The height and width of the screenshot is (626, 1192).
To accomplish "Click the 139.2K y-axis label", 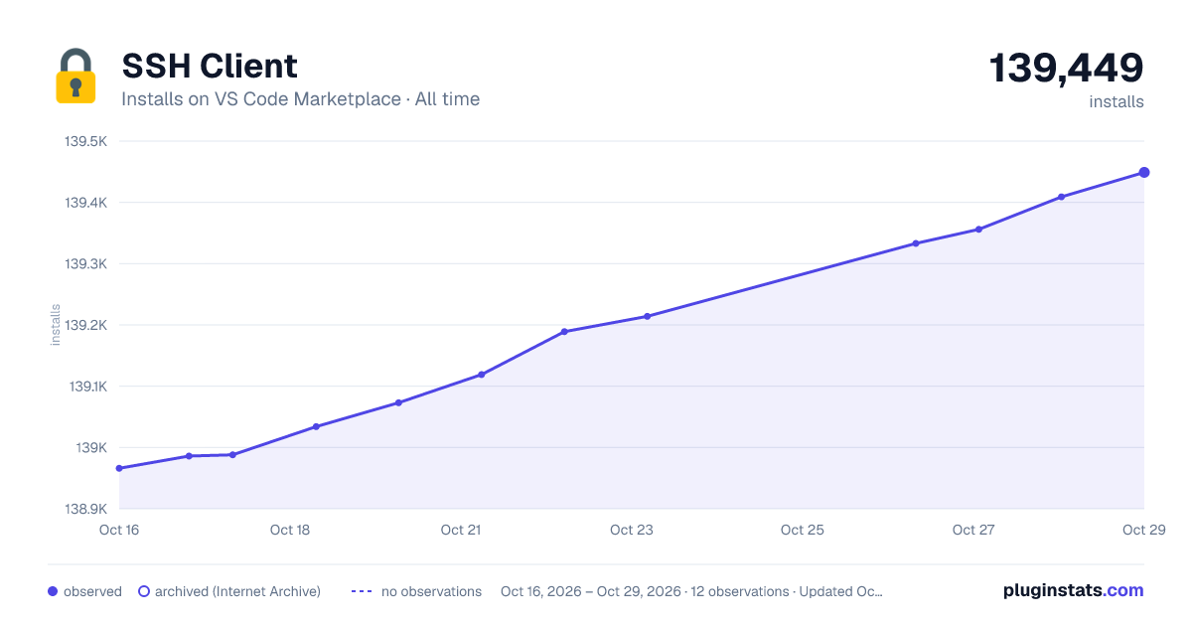I will [85, 325].
